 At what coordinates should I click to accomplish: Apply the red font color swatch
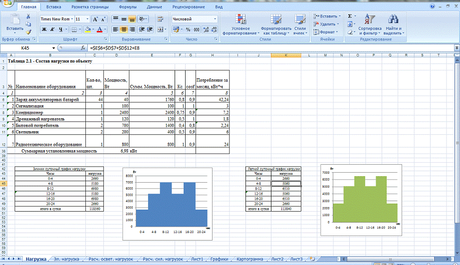click(x=100, y=29)
